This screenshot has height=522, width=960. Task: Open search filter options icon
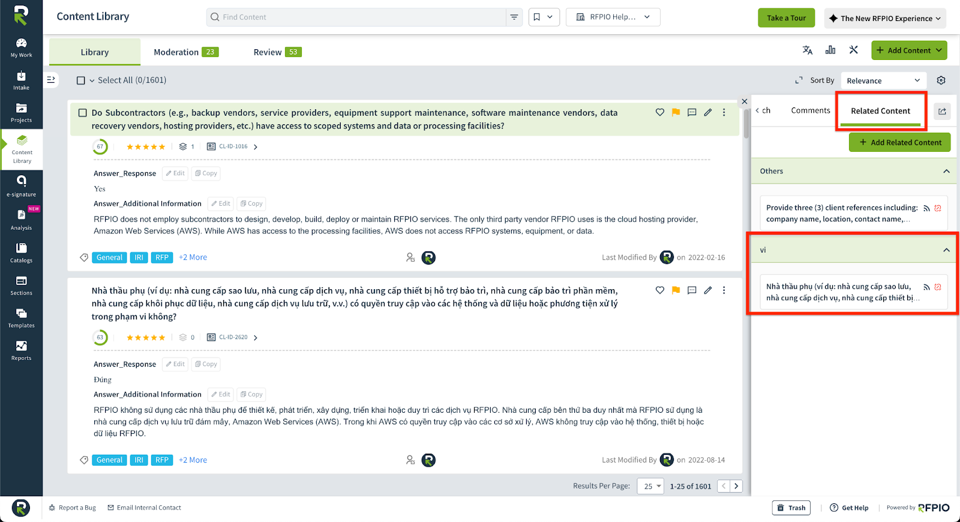[514, 17]
